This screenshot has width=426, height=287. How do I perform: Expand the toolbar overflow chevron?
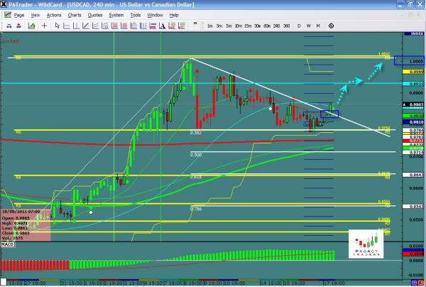pos(195,26)
